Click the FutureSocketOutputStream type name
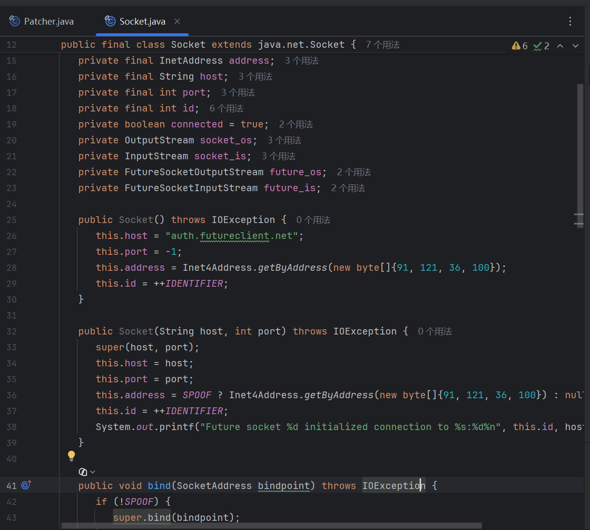Screen dimensions: 590x530 pyautogui.click(x=194, y=172)
